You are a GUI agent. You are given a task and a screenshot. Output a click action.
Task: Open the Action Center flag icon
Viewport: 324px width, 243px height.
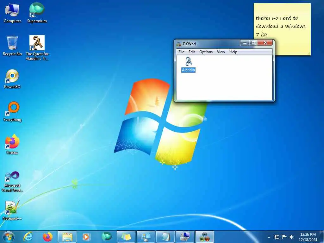[x=284, y=237]
